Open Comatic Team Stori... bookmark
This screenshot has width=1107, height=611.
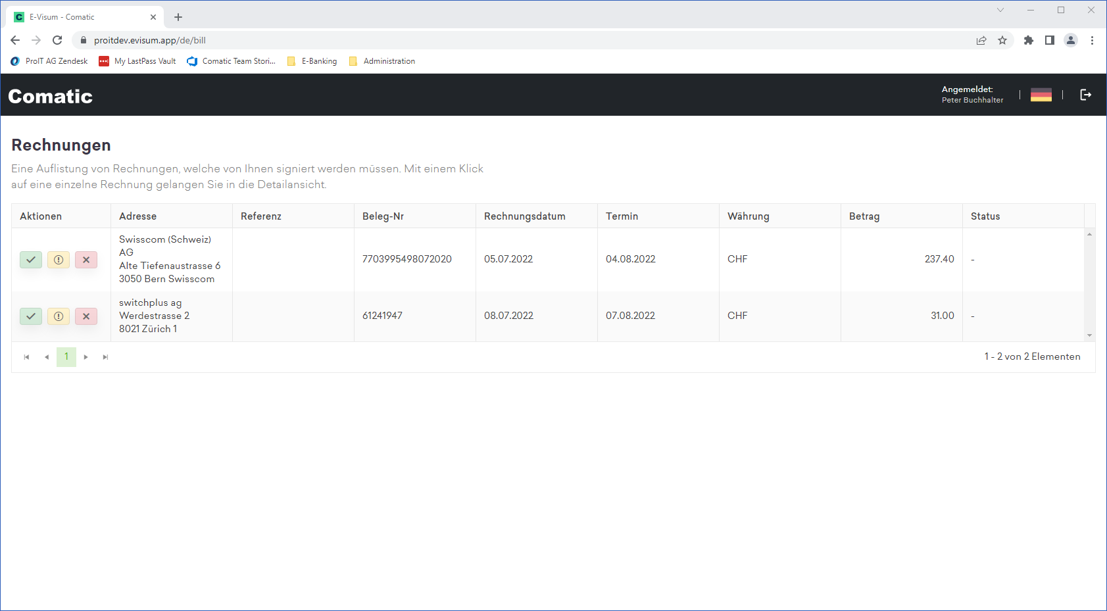(231, 61)
